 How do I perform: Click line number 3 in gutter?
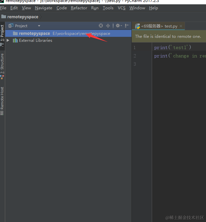point(134,64)
